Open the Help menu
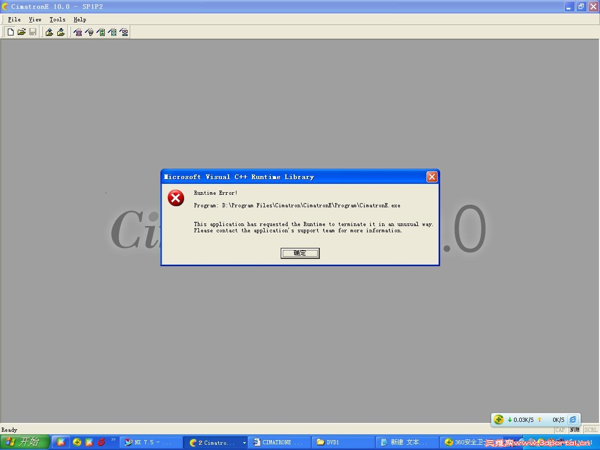This screenshot has height=450, width=600. click(x=80, y=19)
